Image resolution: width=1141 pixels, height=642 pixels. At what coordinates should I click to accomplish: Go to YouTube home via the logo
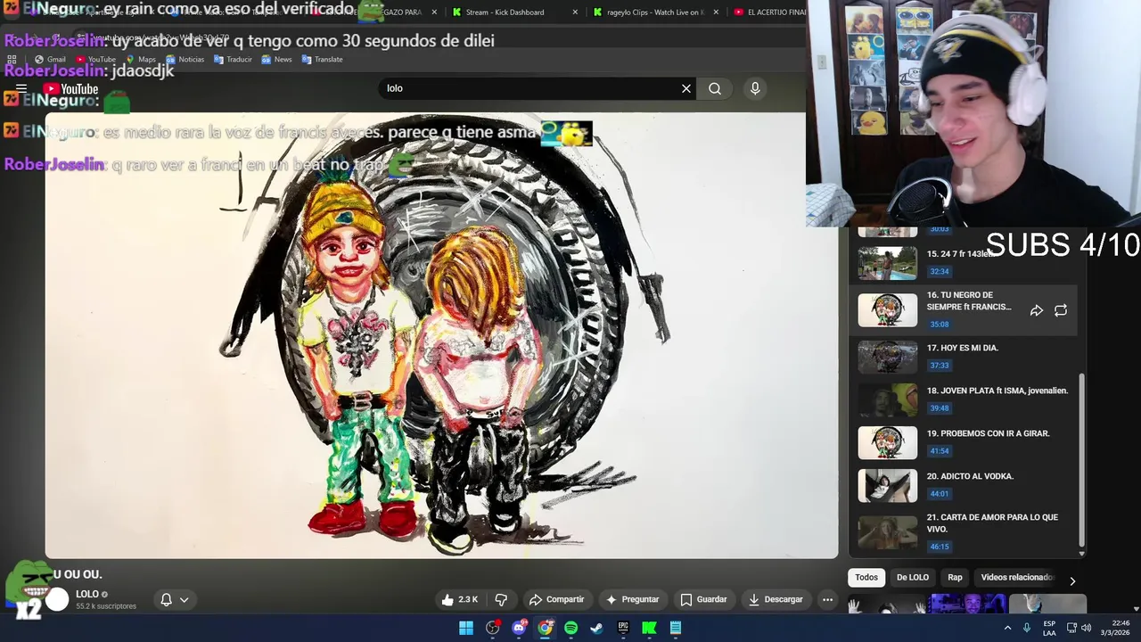pos(70,88)
